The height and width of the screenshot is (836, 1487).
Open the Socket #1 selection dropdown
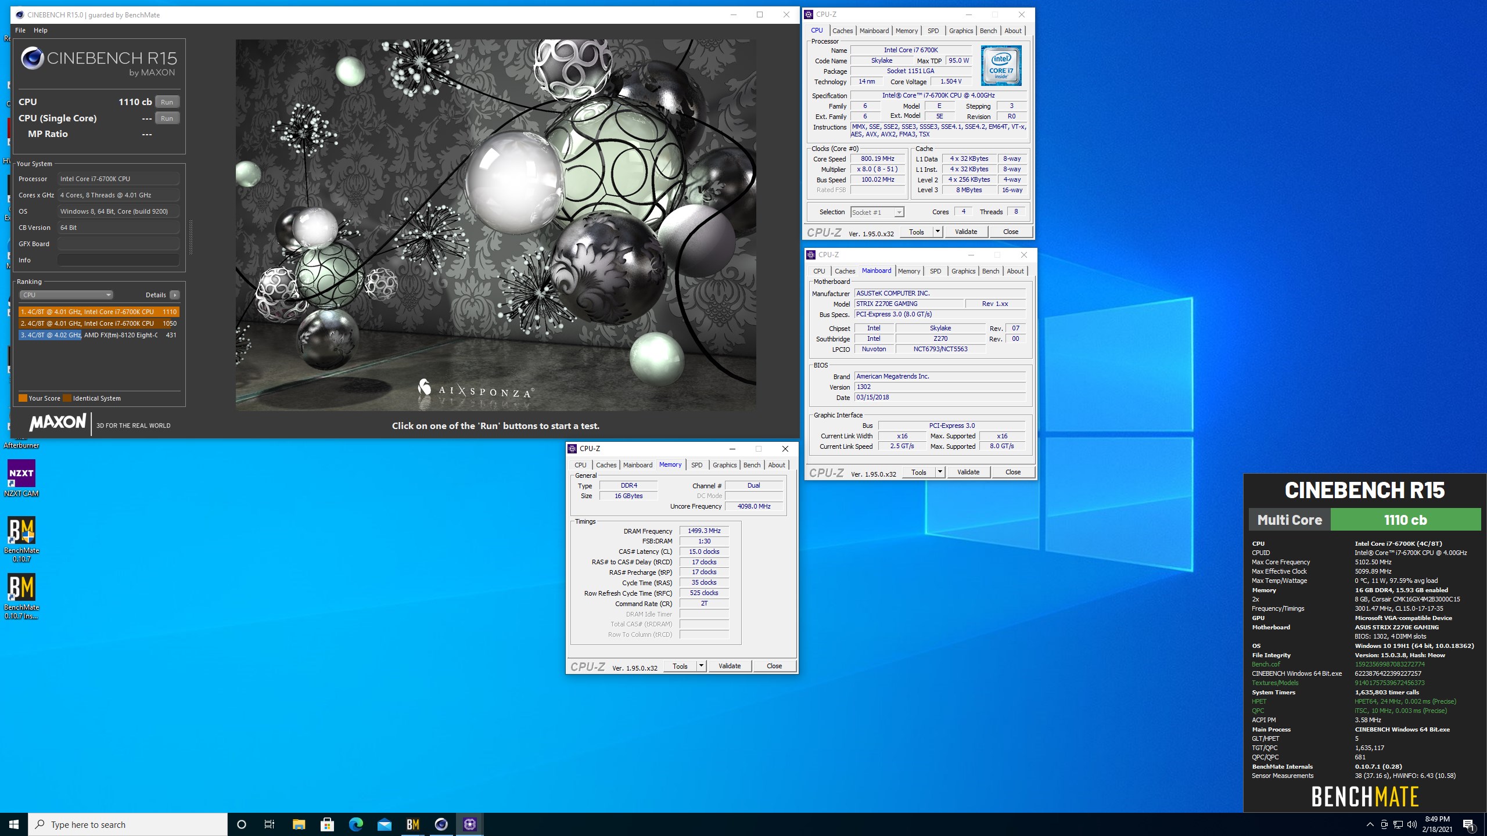click(877, 212)
